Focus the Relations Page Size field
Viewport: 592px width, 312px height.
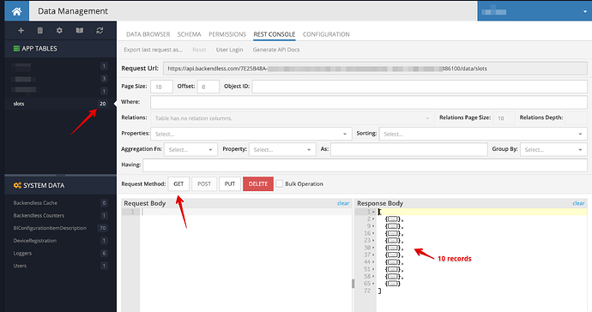[x=504, y=118]
